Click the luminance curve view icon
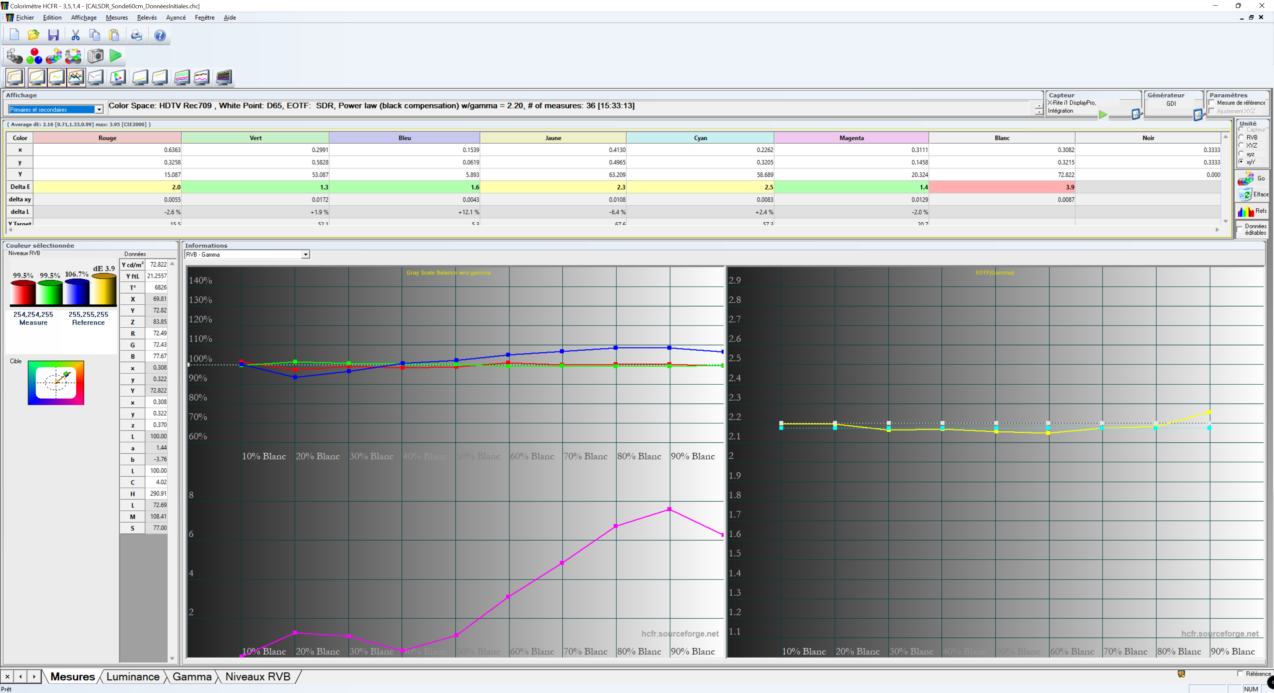The width and height of the screenshot is (1274, 693). coord(37,77)
